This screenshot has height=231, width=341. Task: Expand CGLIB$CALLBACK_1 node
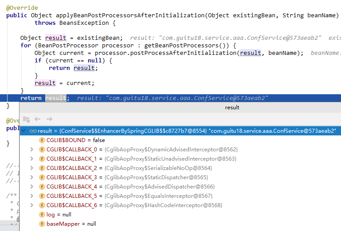point(32,159)
